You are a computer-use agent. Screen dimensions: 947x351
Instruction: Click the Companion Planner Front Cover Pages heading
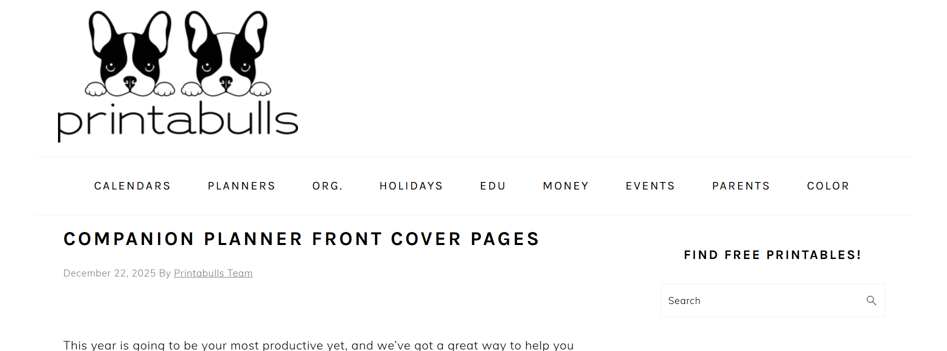[301, 239]
